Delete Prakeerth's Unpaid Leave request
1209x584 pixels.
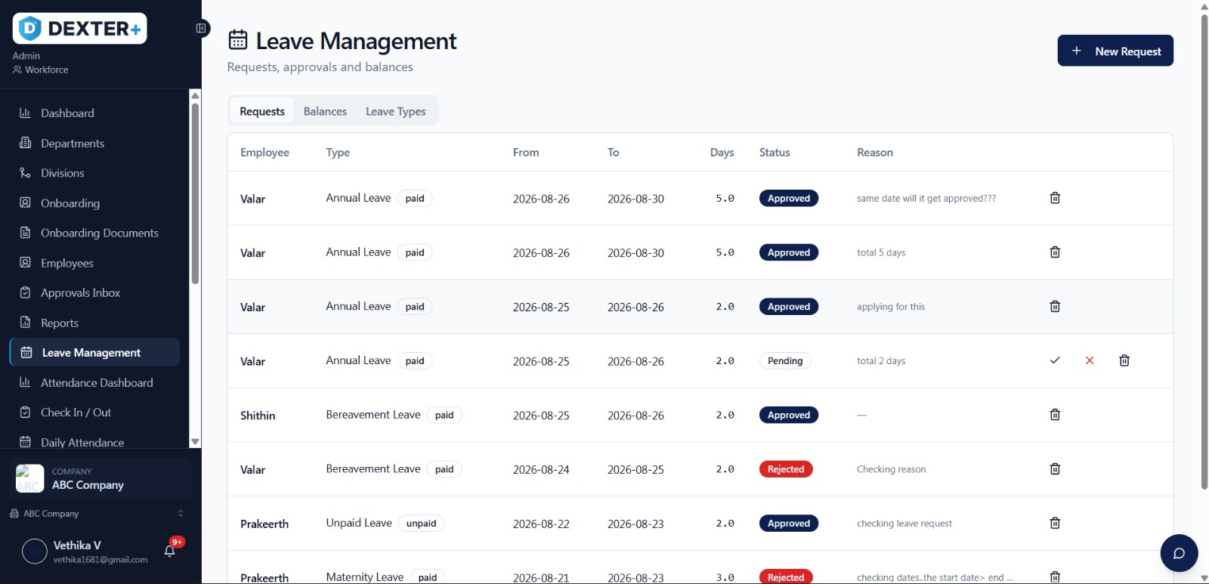[x=1055, y=524]
